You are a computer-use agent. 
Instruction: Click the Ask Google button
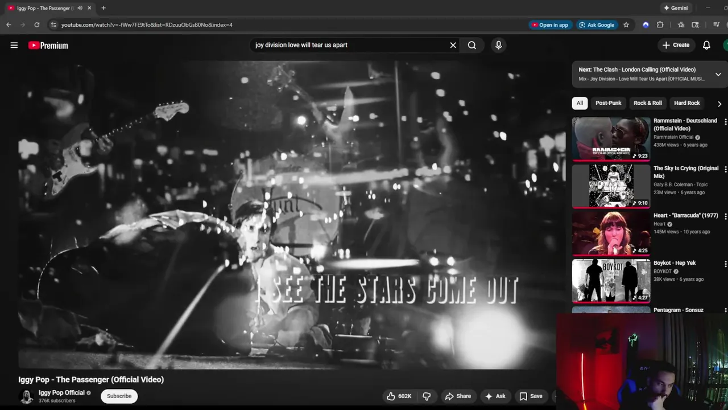[x=597, y=24]
